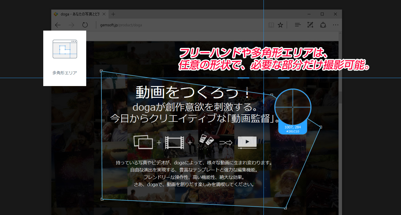Click the 多角形エリア tooltip label

click(x=64, y=72)
